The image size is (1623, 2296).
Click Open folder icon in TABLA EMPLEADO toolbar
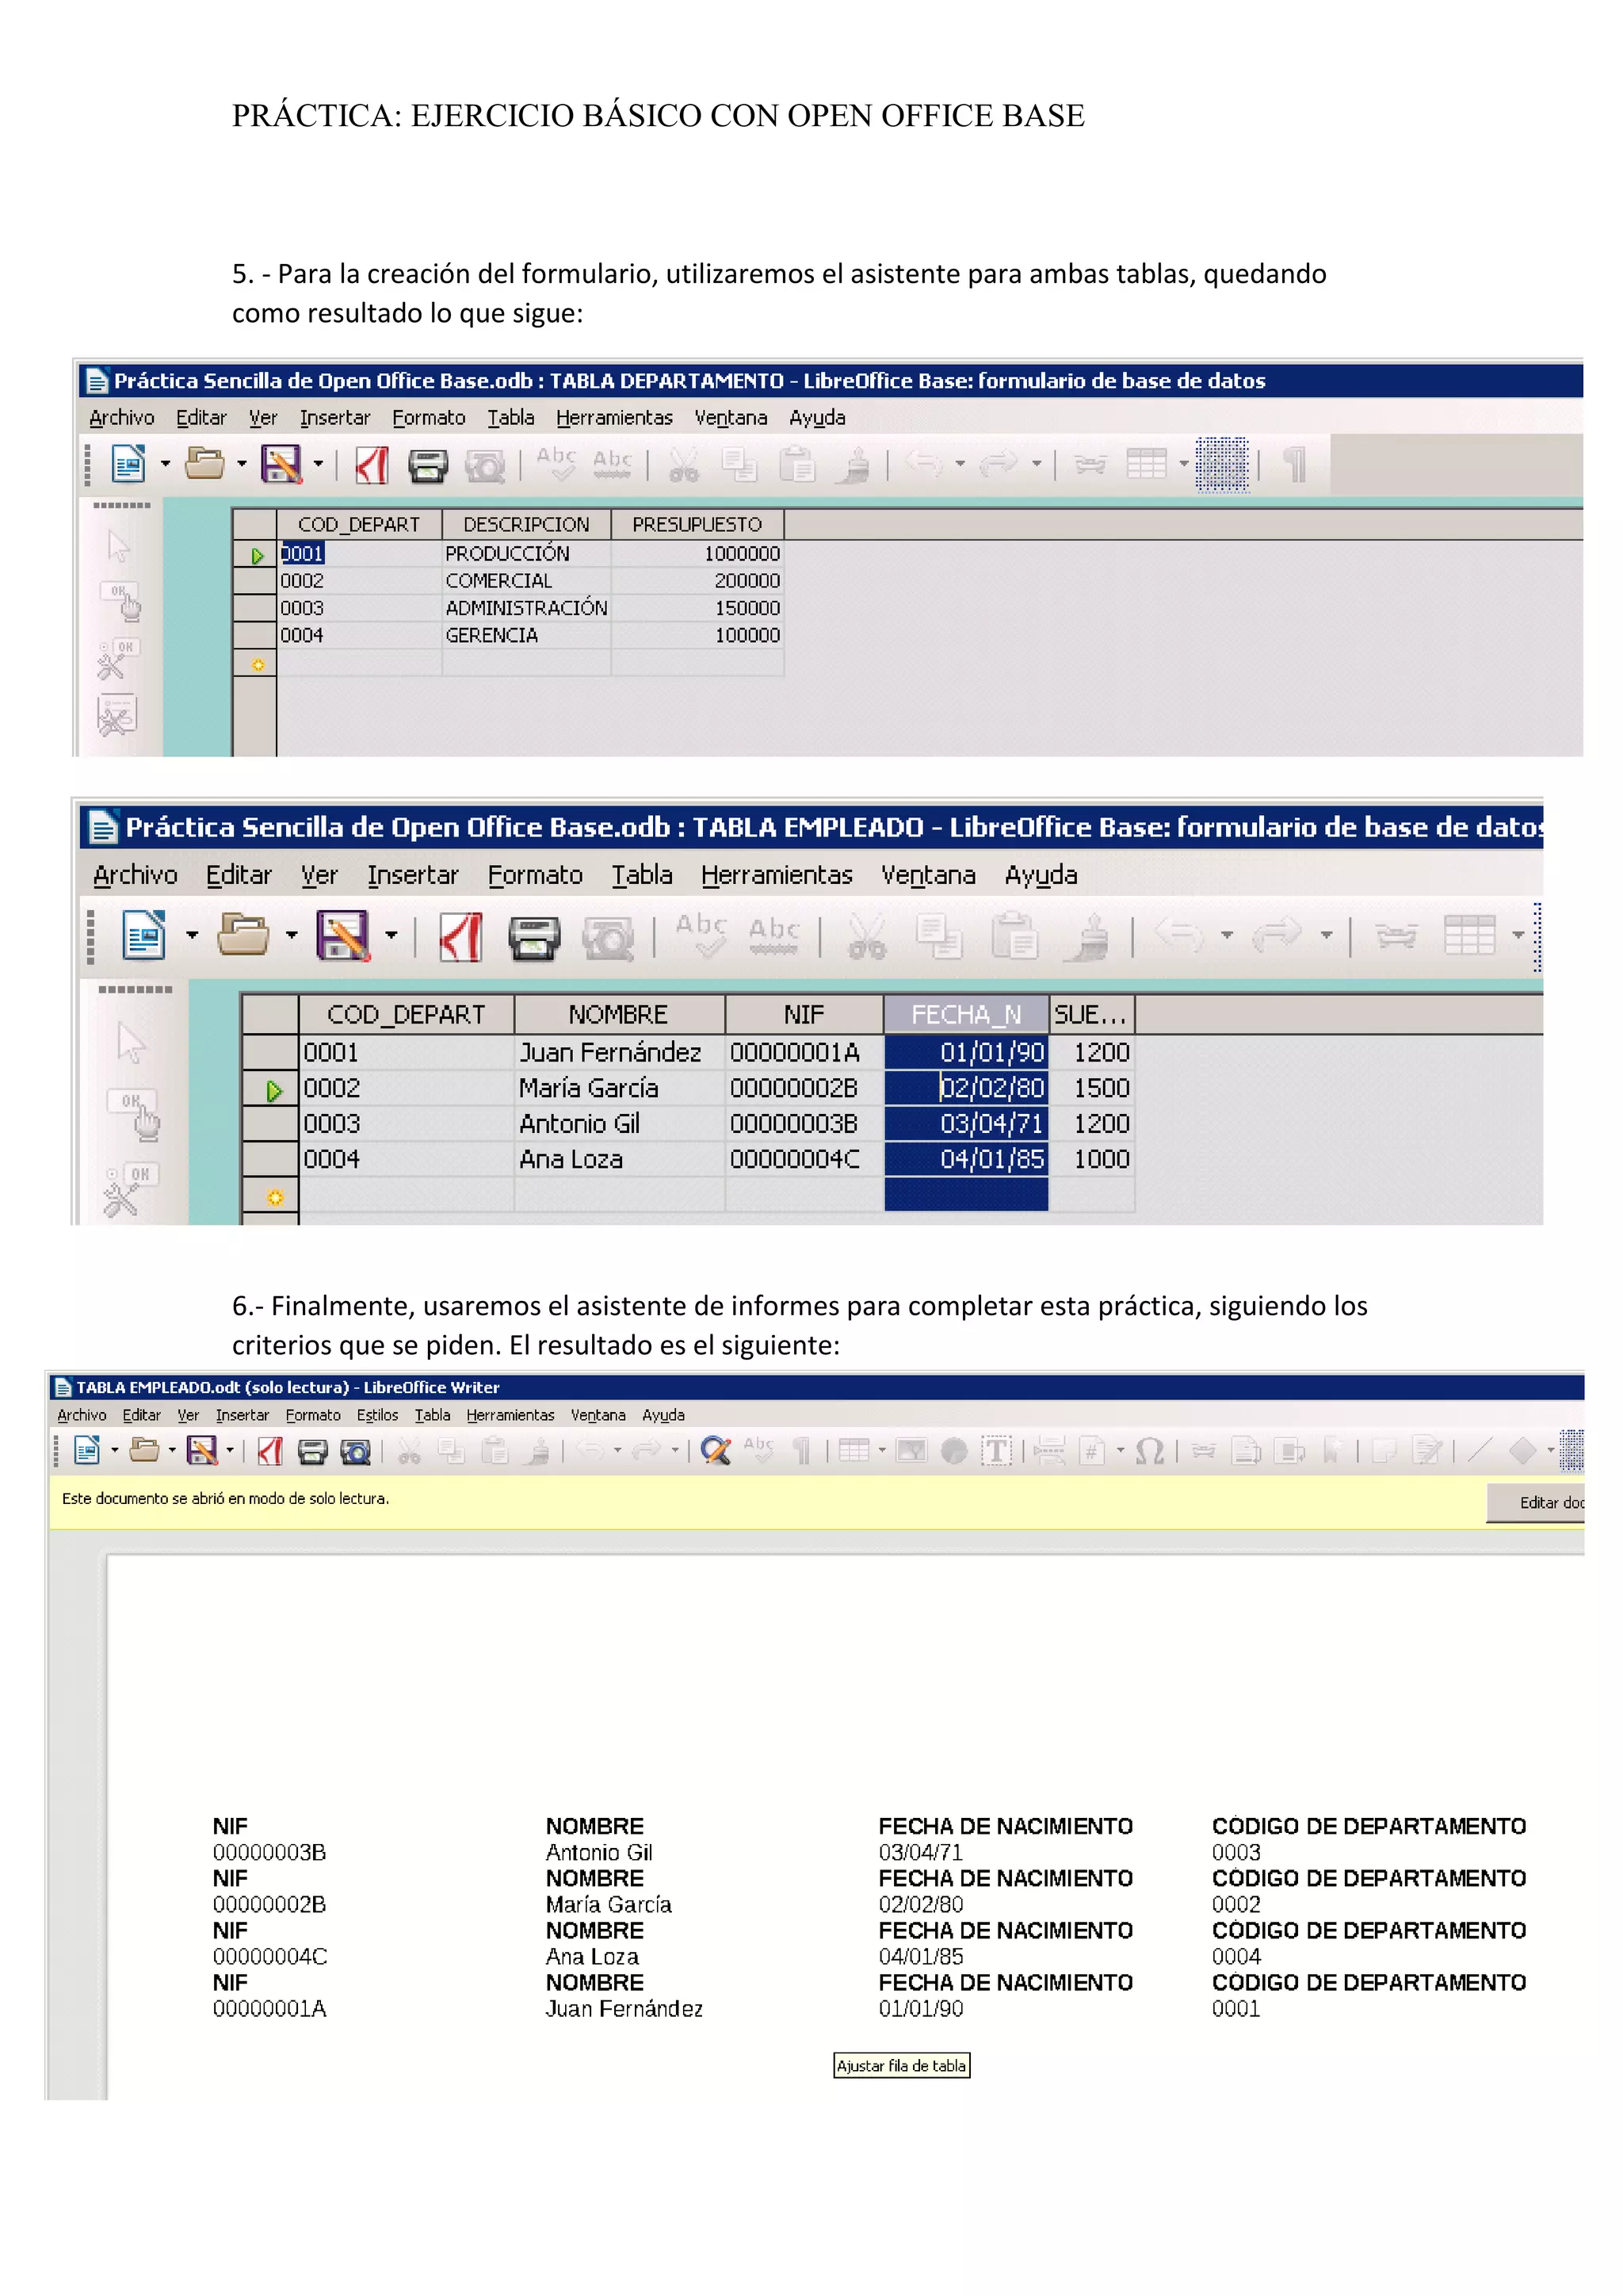tap(242, 936)
